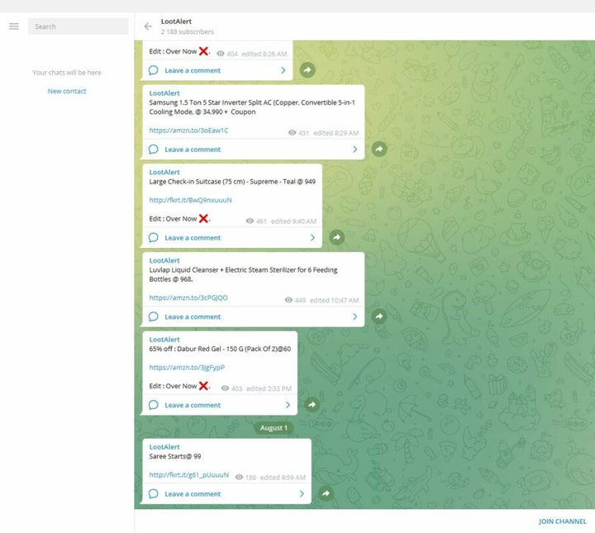
Task: Share the Luvlap Liquid Cleanser post
Action: (x=378, y=316)
